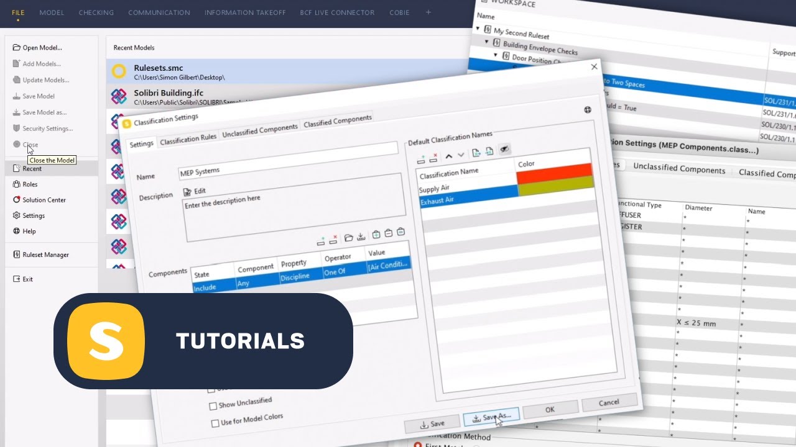Viewport: 796px width, 447px height.
Task: Click the plus icon after COBIE in top bar
Action: [428, 12]
